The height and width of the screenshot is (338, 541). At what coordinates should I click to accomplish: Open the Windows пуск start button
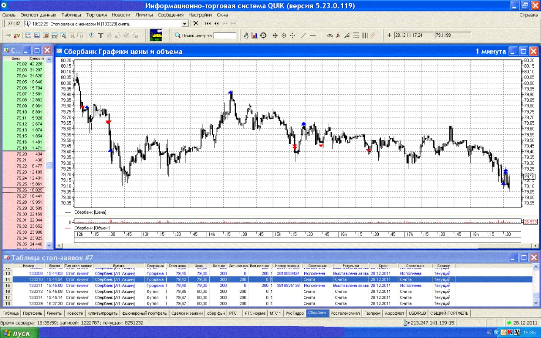click(19, 333)
